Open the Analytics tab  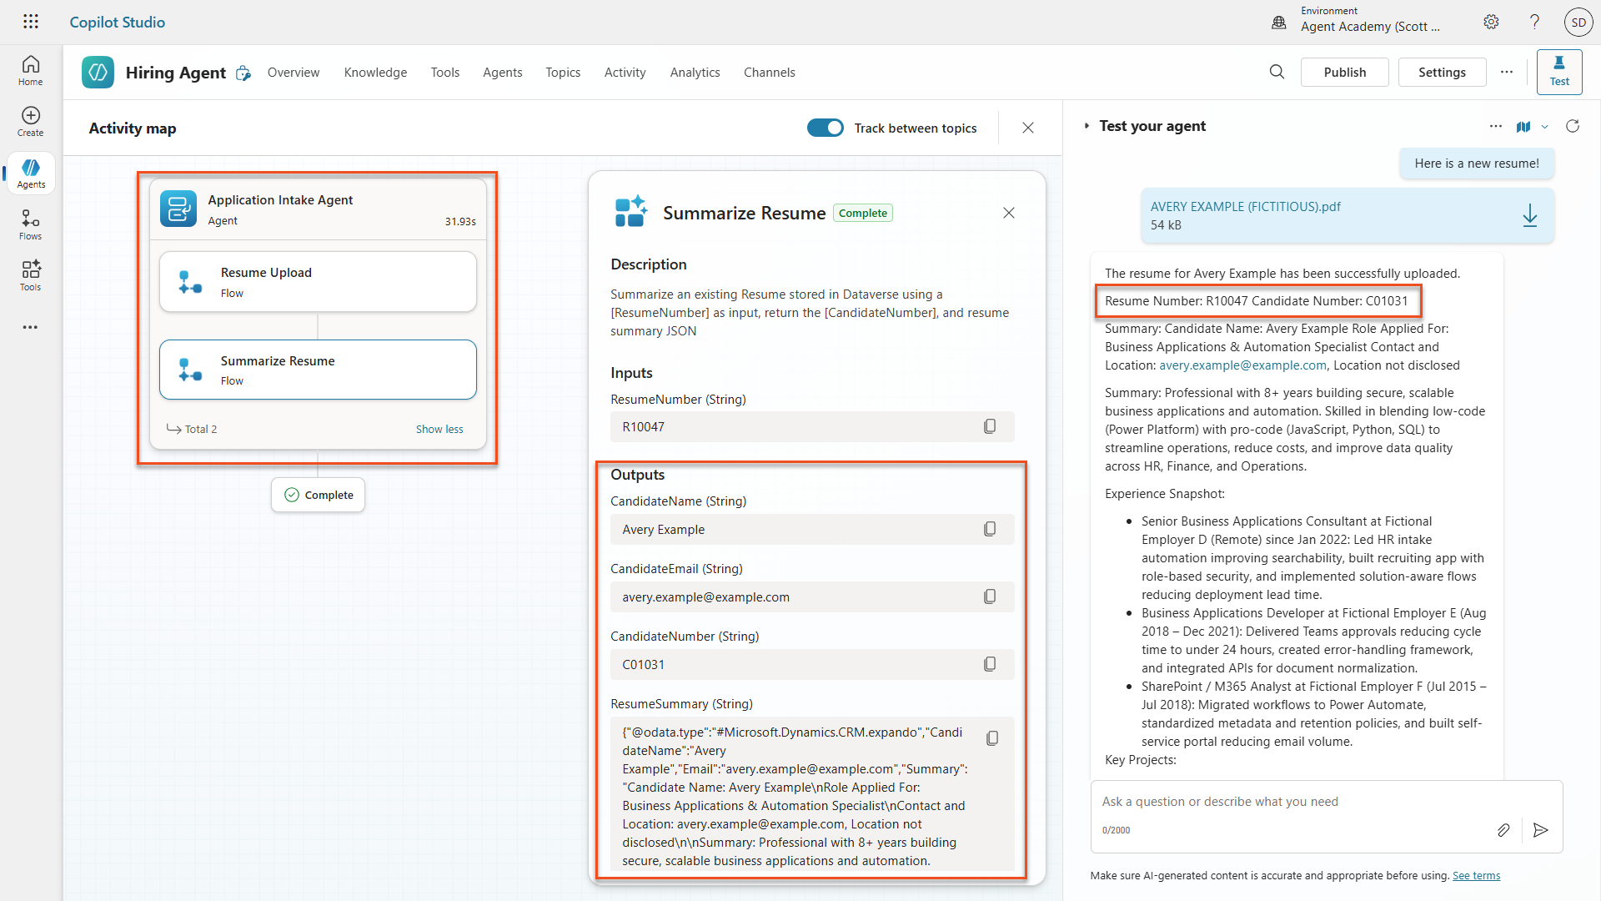(695, 73)
